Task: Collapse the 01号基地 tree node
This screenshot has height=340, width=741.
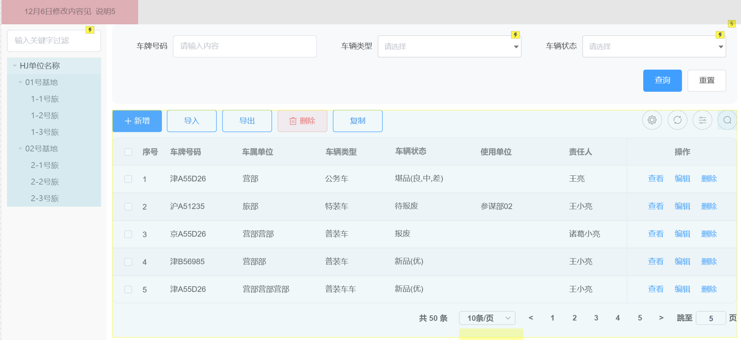Action: (x=20, y=83)
